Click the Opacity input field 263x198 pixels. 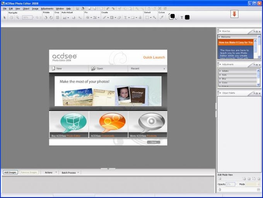(x=231, y=184)
